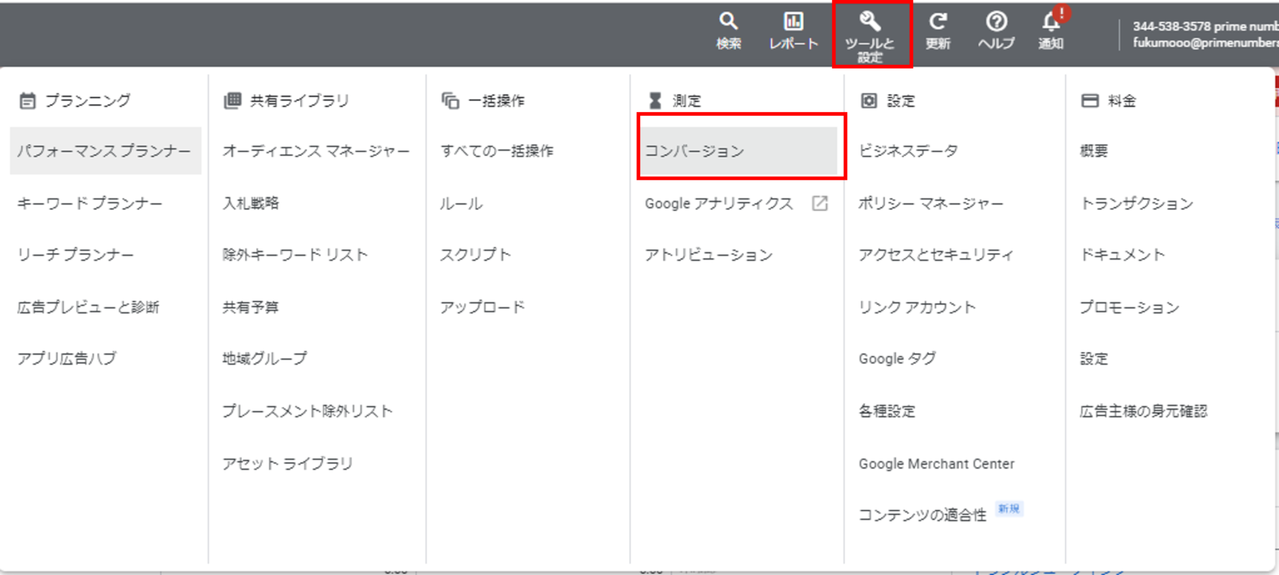Open 概要 under 料金

pos(1094,151)
